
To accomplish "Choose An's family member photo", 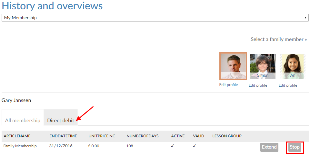I will [293, 66].
